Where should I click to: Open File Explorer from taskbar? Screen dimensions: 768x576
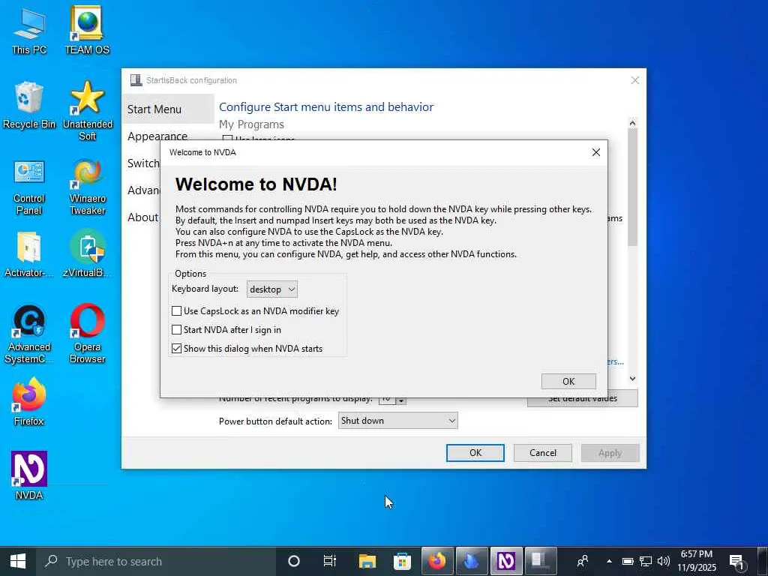(367, 561)
